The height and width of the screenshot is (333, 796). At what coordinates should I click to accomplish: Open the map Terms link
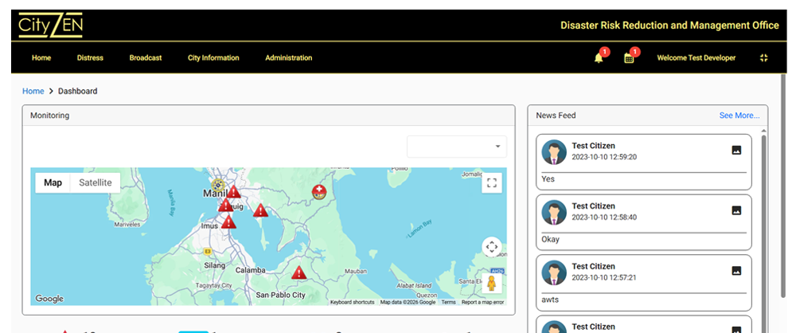(x=448, y=302)
